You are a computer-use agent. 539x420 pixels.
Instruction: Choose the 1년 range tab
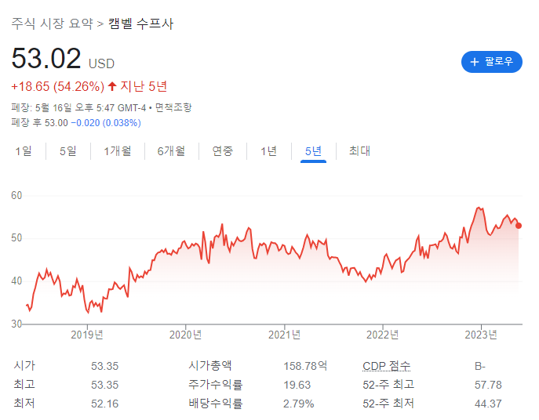[268, 150]
